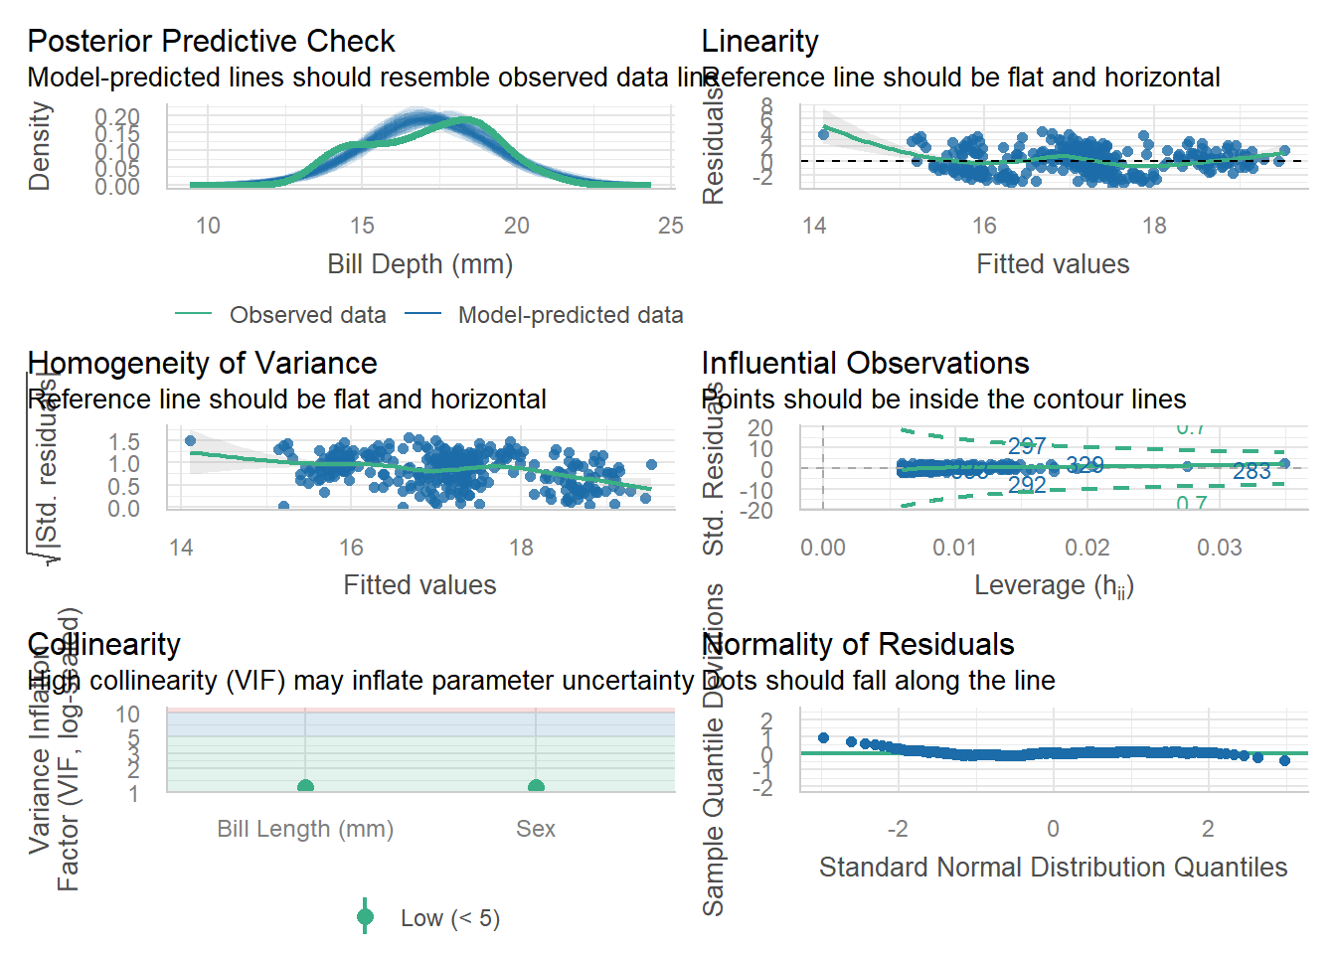This screenshot has width=1336, height=954.
Task: Click the leftmost dot in Normality plot
Action: [x=823, y=737]
